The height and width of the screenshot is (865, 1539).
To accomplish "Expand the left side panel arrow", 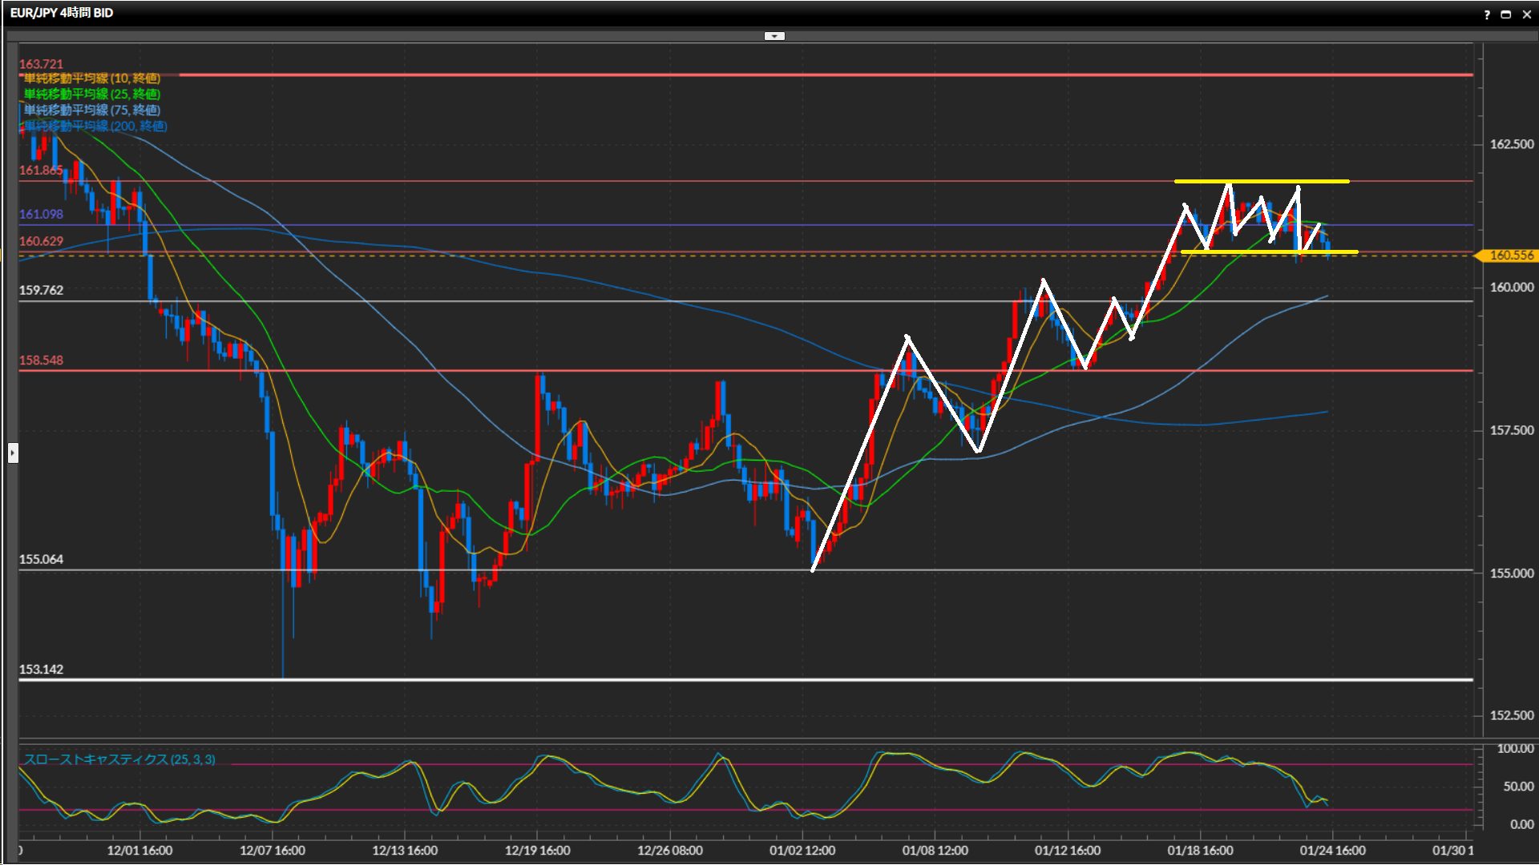I will point(13,453).
